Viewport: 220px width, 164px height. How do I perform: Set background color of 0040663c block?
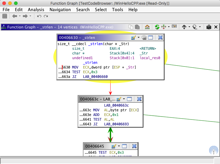[x=119, y=99]
